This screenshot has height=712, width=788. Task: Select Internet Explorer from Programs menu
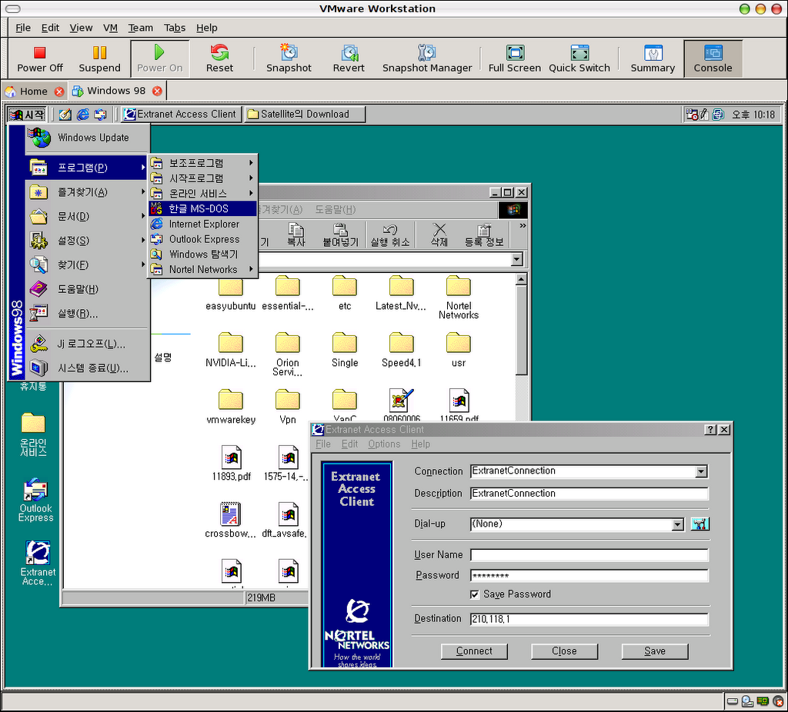point(204,224)
